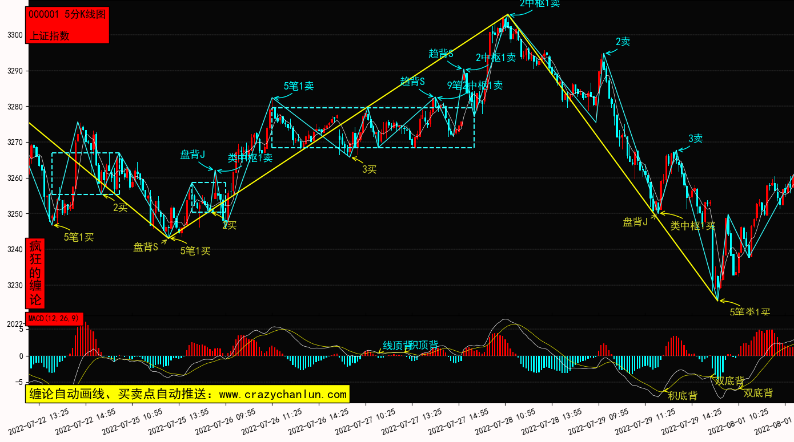Image resolution: width=794 pixels, height=442 pixels.
Task: Click the 类中枢1买 buy signal label
Action: click(x=692, y=226)
